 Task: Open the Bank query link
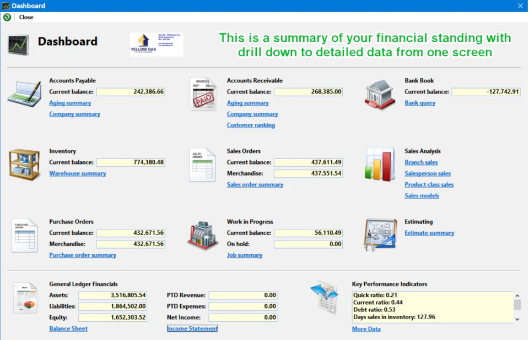420,103
